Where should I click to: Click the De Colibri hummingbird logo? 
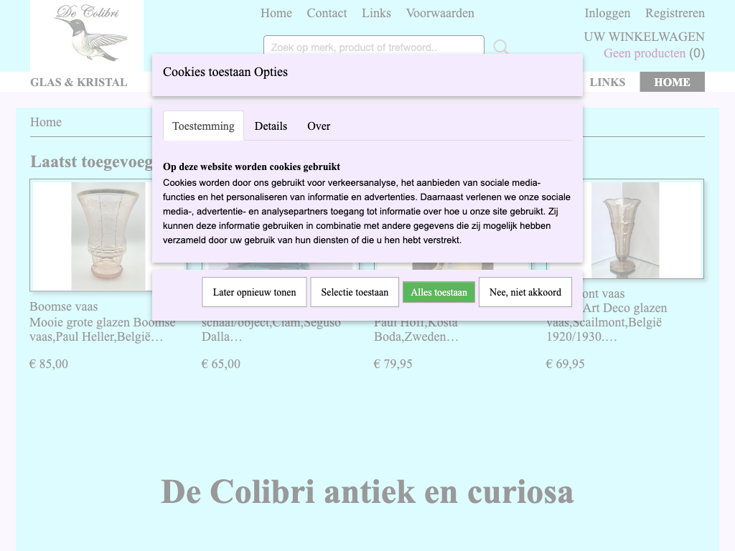pos(87,34)
